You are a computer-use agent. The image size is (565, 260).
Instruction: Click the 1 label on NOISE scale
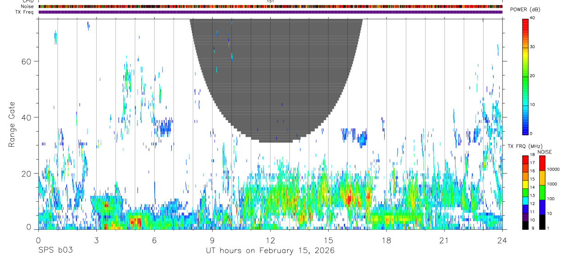click(548, 228)
